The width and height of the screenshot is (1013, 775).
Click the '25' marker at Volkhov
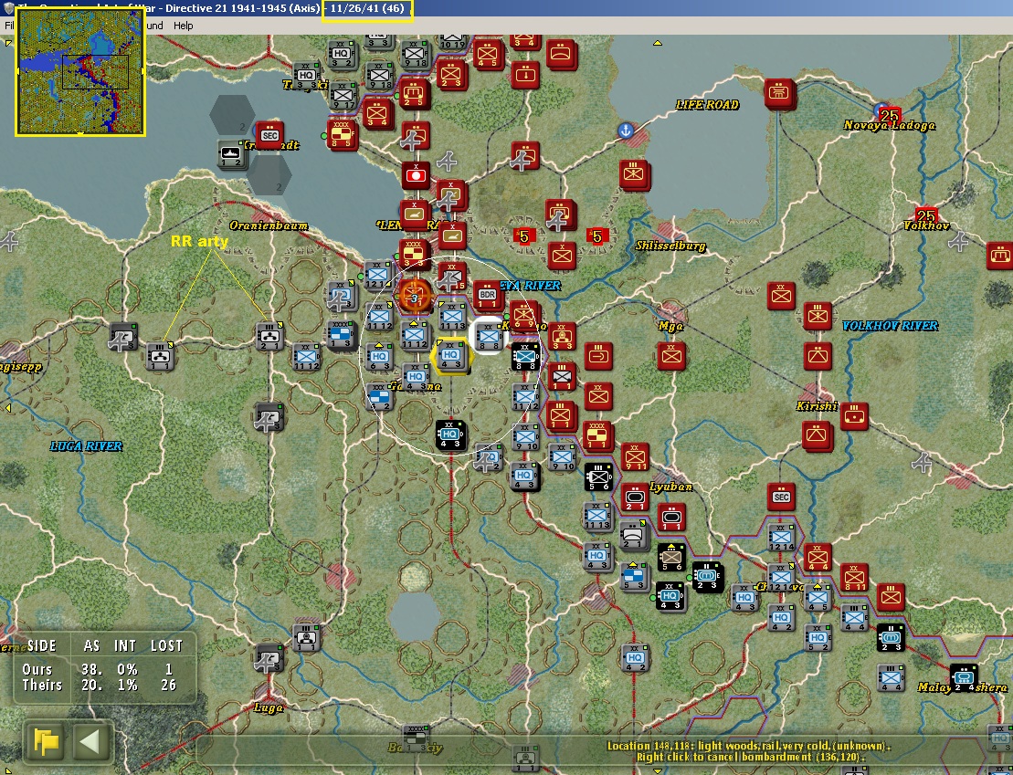tap(926, 215)
